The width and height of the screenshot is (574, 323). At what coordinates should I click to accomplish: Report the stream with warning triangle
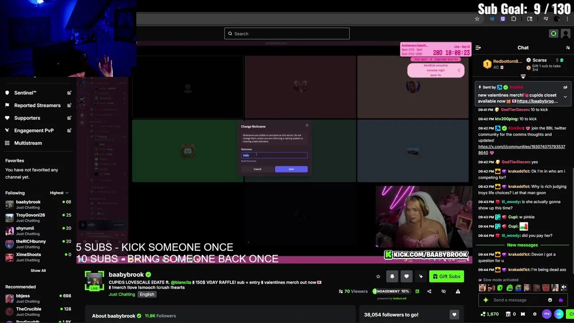(x=458, y=292)
